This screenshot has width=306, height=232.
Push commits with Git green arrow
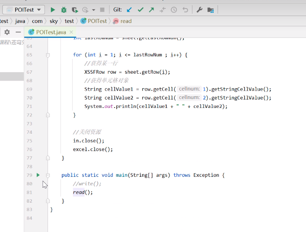click(x=152, y=10)
